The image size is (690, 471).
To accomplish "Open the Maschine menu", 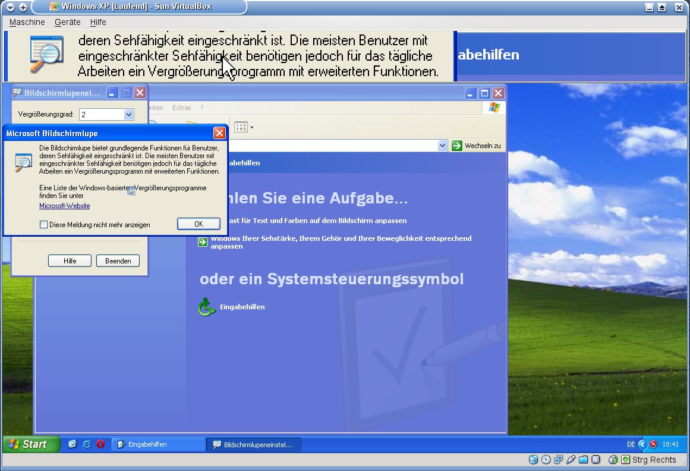I will 27,22.
